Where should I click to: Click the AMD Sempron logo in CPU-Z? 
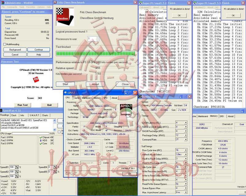click(x=126, y=110)
